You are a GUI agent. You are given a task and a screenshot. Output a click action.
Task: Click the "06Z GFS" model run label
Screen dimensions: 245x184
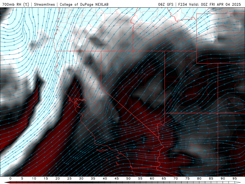(166, 4)
